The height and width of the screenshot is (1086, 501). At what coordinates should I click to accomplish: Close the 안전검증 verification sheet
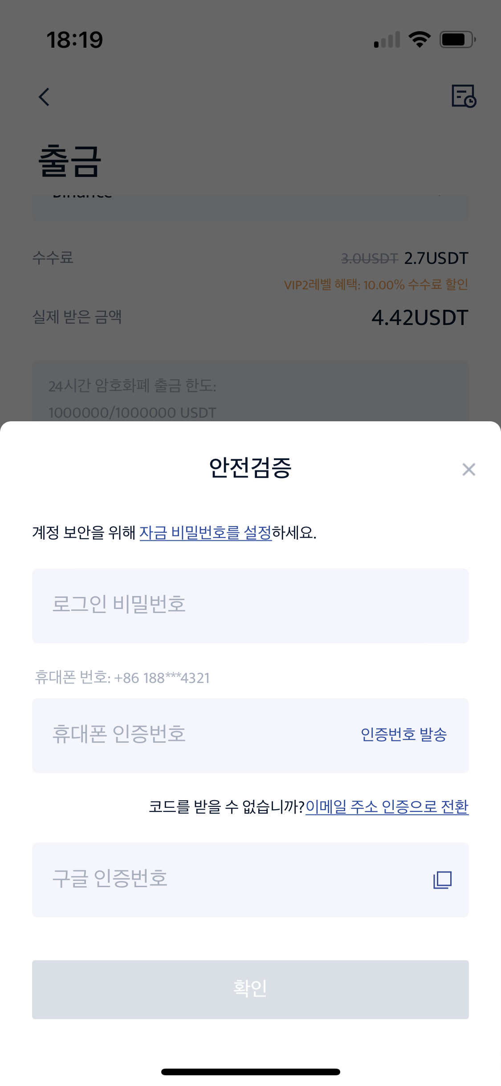click(468, 469)
